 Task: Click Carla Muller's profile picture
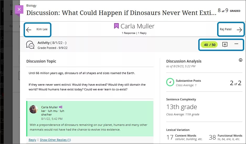[x=34, y=109]
